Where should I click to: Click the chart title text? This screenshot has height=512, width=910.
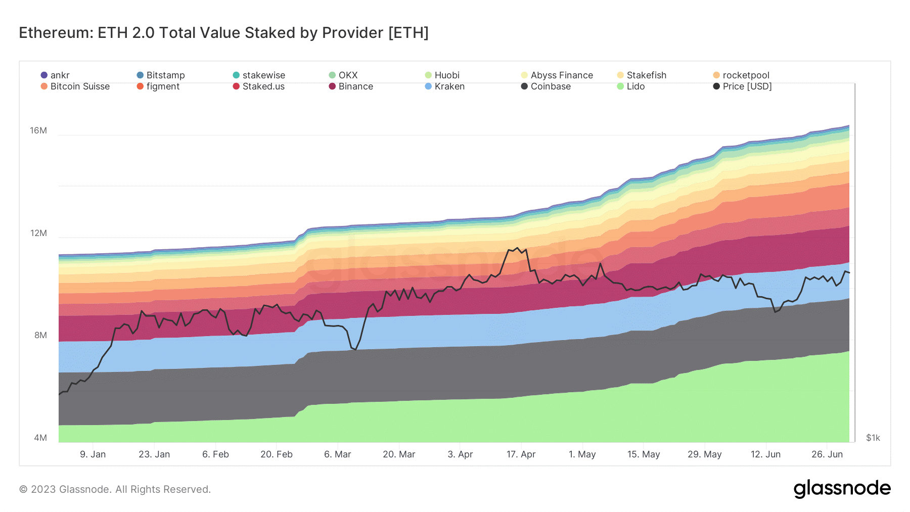coord(223,33)
